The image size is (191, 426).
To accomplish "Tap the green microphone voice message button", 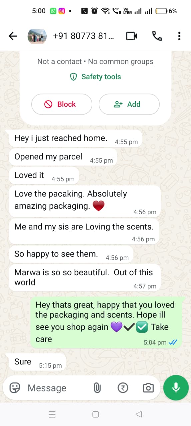I will tap(176, 388).
